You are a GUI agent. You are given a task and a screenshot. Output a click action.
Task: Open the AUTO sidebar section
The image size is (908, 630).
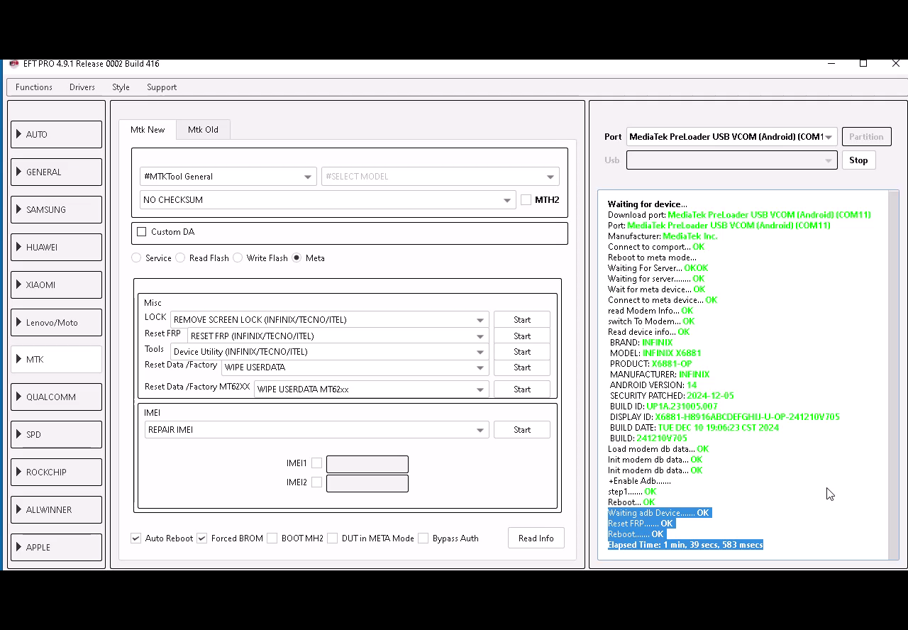56,134
